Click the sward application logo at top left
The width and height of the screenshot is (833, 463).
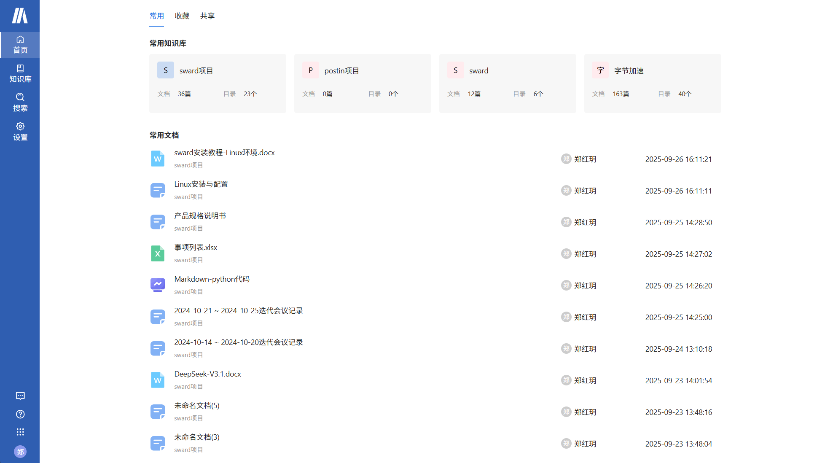[20, 16]
